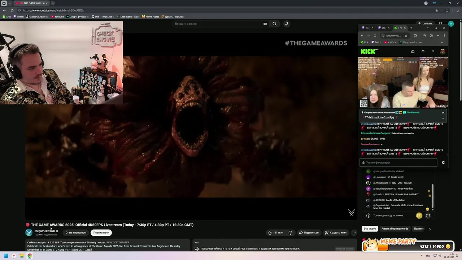The width and height of the screenshot is (462, 260).
Task: Select the Автор: thegameawards chip
Action: (x=395, y=229)
